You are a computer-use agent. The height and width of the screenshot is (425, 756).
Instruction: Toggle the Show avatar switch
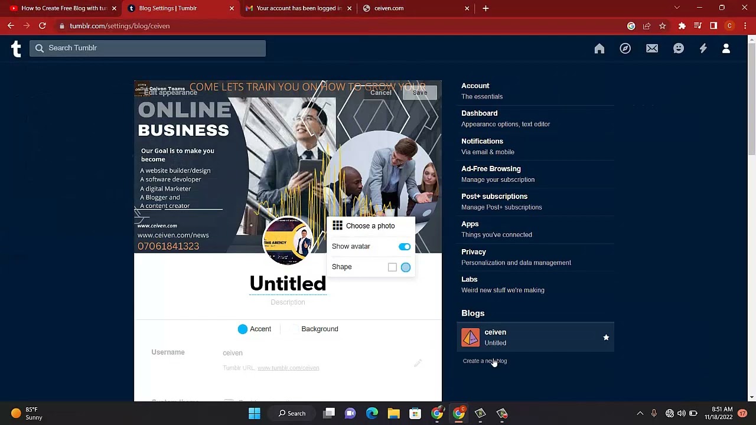coord(405,246)
